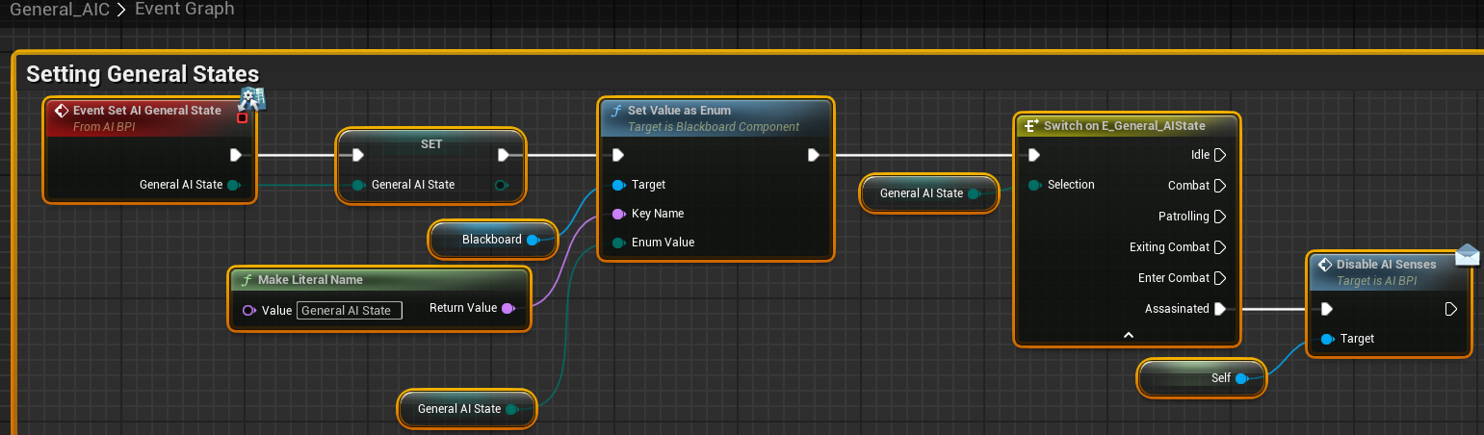The width and height of the screenshot is (1484, 435).
Task: Select the Make Literal Name node header
Action: [379, 280]
